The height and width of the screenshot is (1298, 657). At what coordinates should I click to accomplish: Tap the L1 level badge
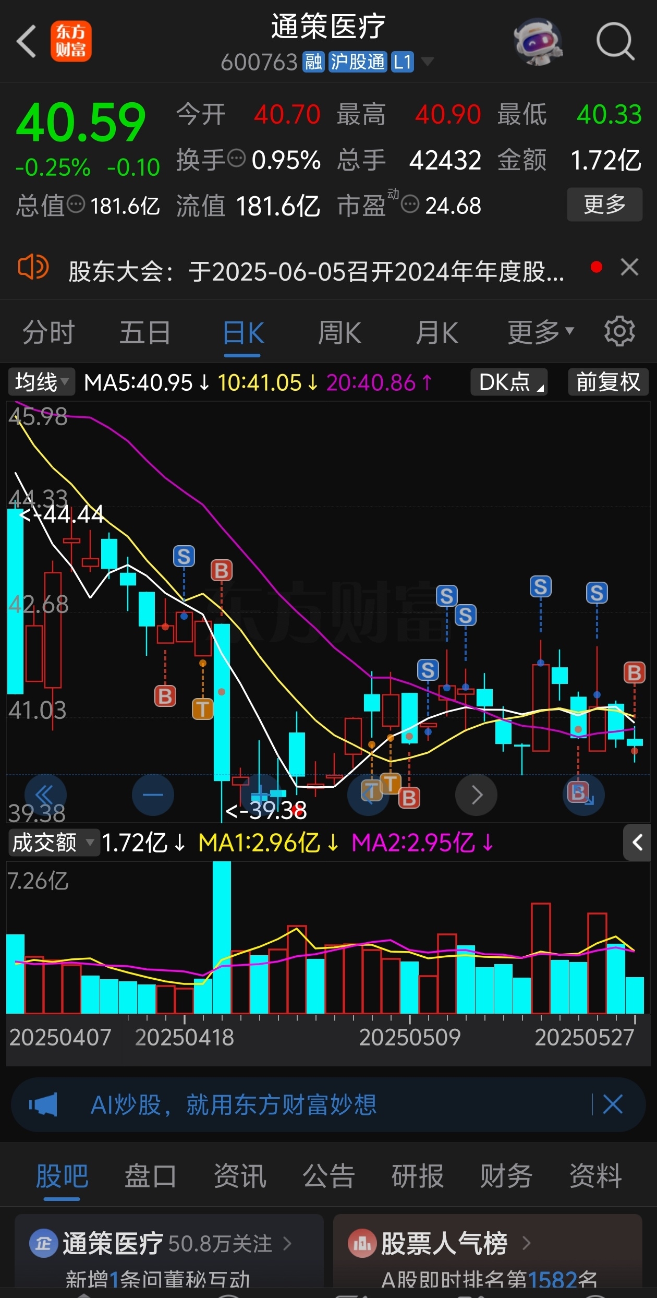pos(403,62)
